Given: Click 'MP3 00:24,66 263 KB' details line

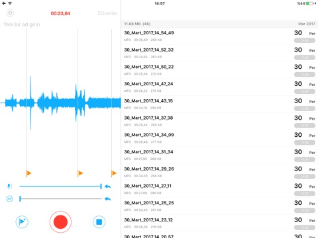Looking at the screenshot, I should (x=142, y=57).
